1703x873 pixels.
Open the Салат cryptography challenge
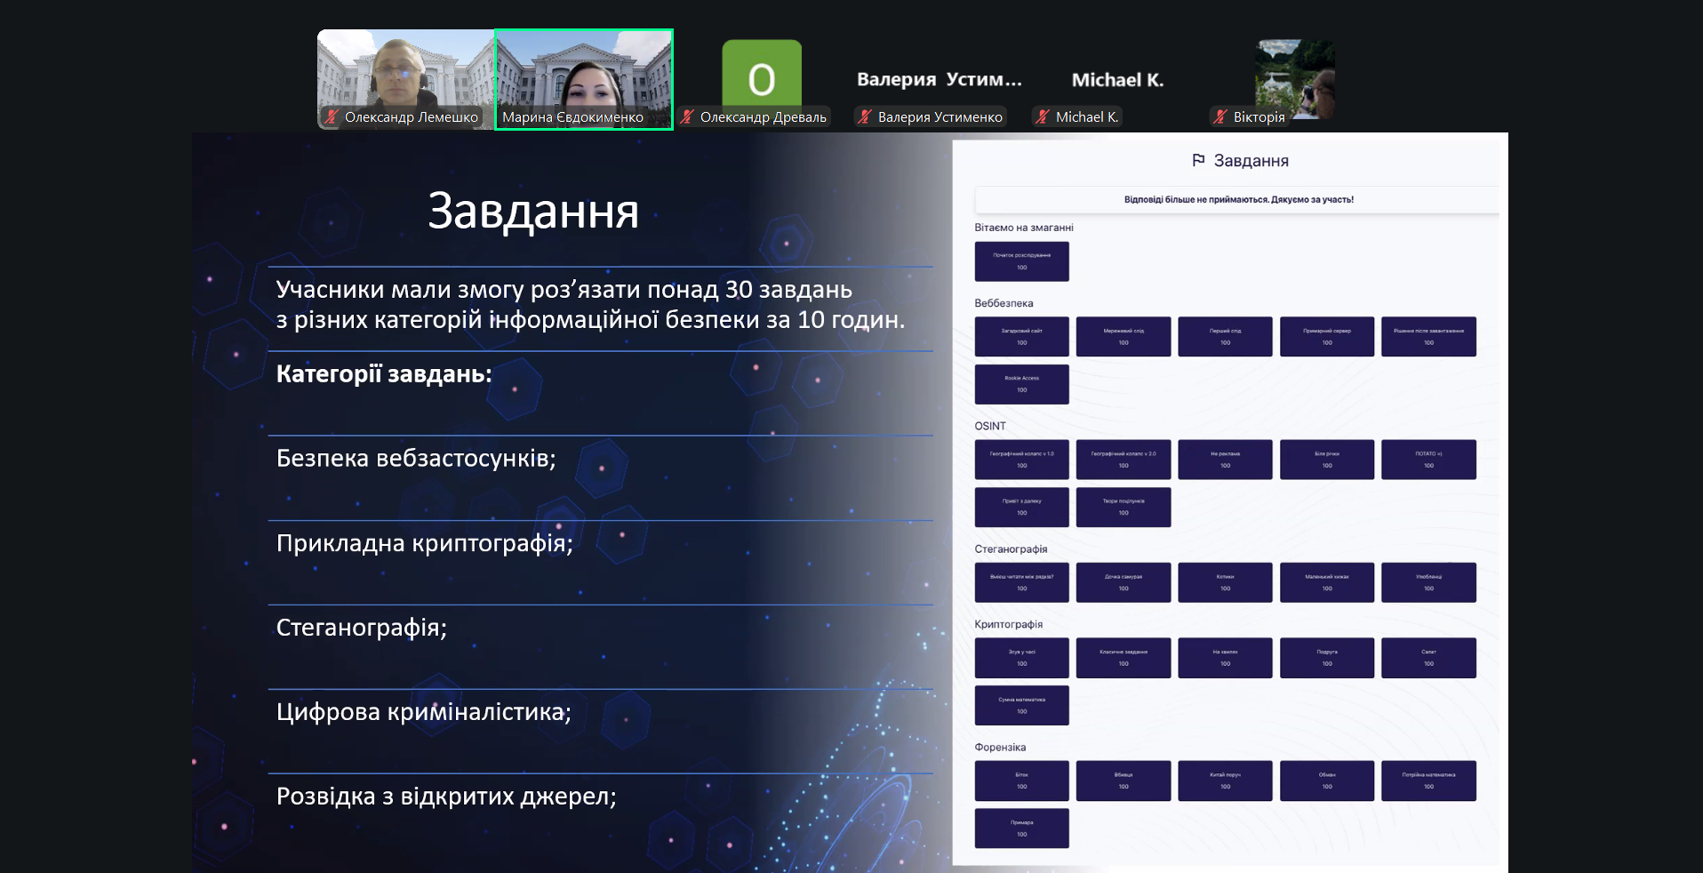[1428, 658]
